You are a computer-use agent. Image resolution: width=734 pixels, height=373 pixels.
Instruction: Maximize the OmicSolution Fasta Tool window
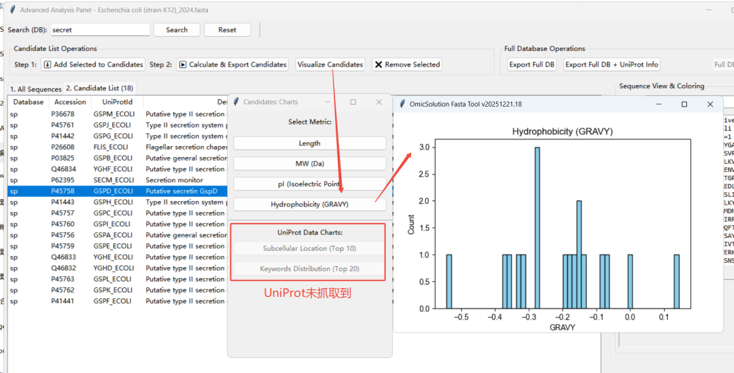point(684,105)
